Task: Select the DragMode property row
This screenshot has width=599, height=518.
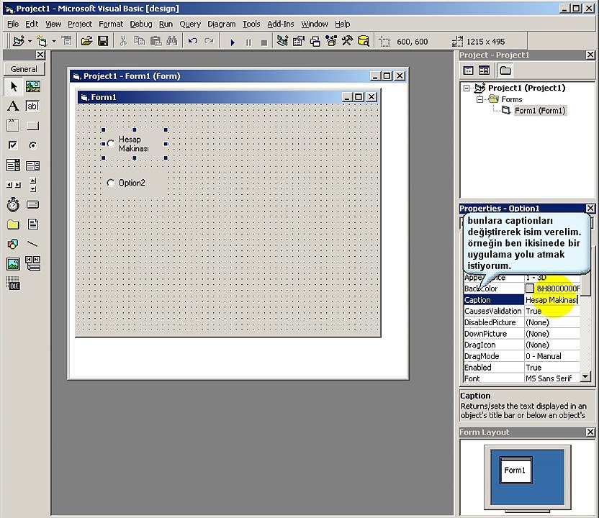Action: coord(521,356)
